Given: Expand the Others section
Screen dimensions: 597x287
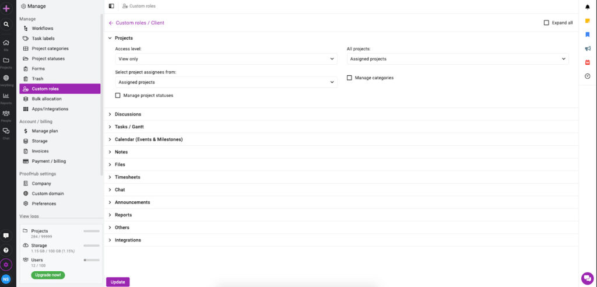Looking at the screenshot, I should [110, 228].
